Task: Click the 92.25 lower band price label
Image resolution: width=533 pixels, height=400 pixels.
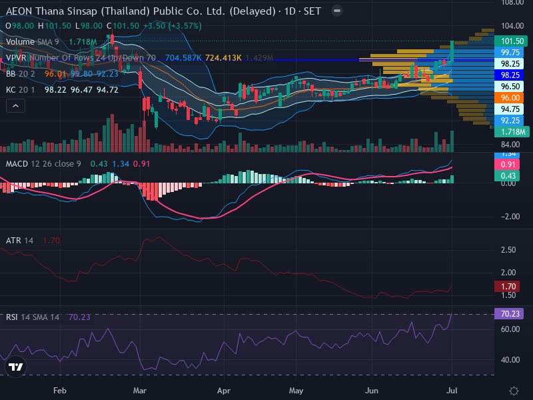Action: click(x=509, y=121)
